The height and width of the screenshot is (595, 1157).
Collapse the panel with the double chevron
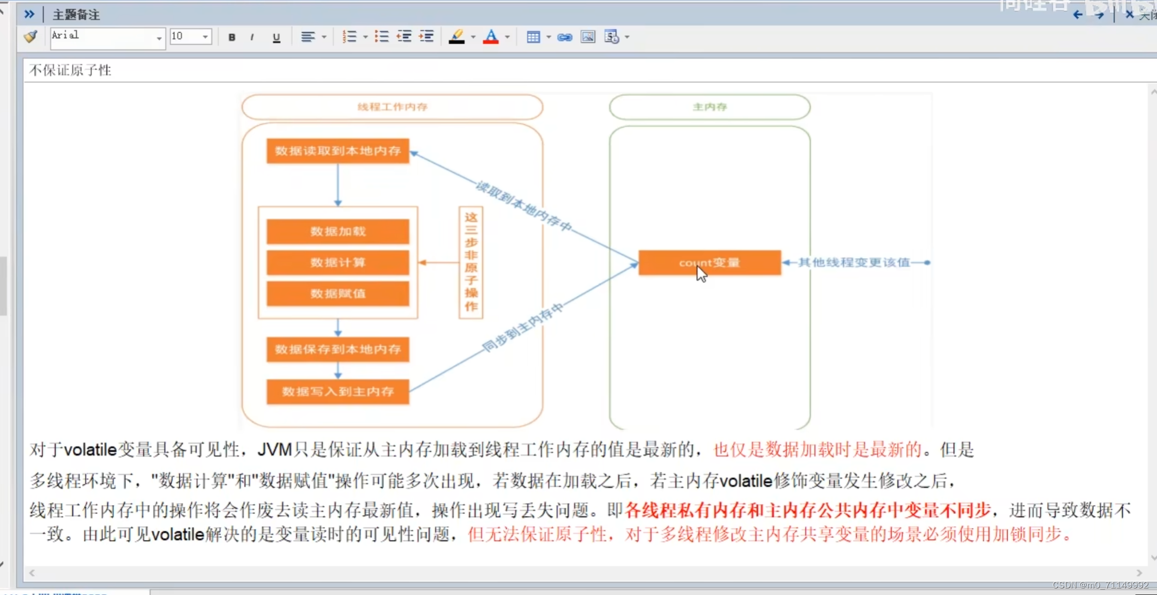coord(29,14)
